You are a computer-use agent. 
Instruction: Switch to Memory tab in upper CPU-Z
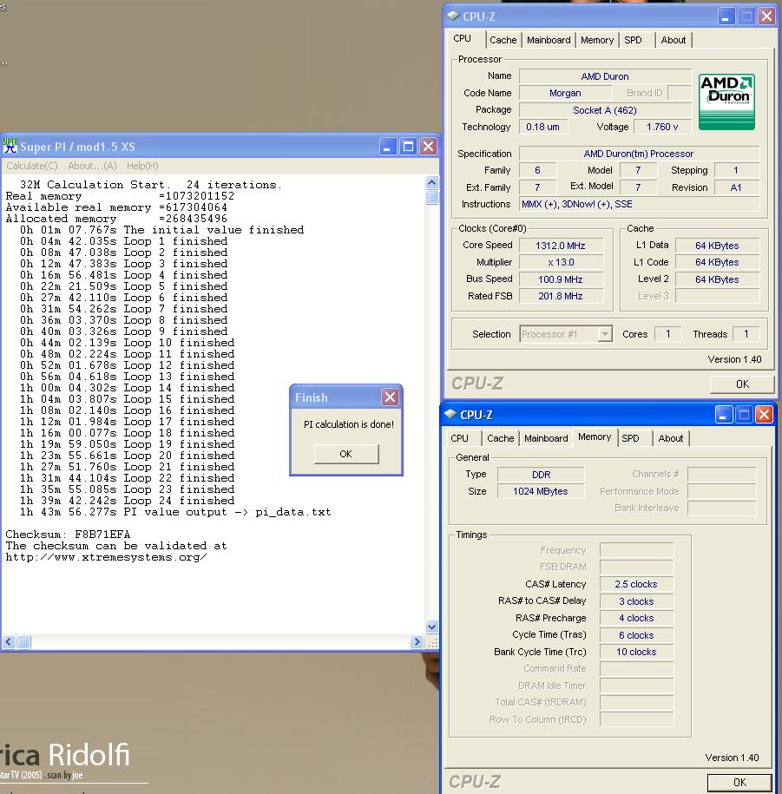pyautogui.click(x=596, y=40)
